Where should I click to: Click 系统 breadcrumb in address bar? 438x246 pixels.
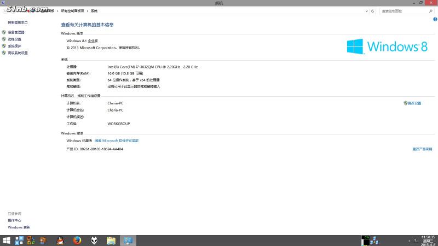[x=94, y=11]
